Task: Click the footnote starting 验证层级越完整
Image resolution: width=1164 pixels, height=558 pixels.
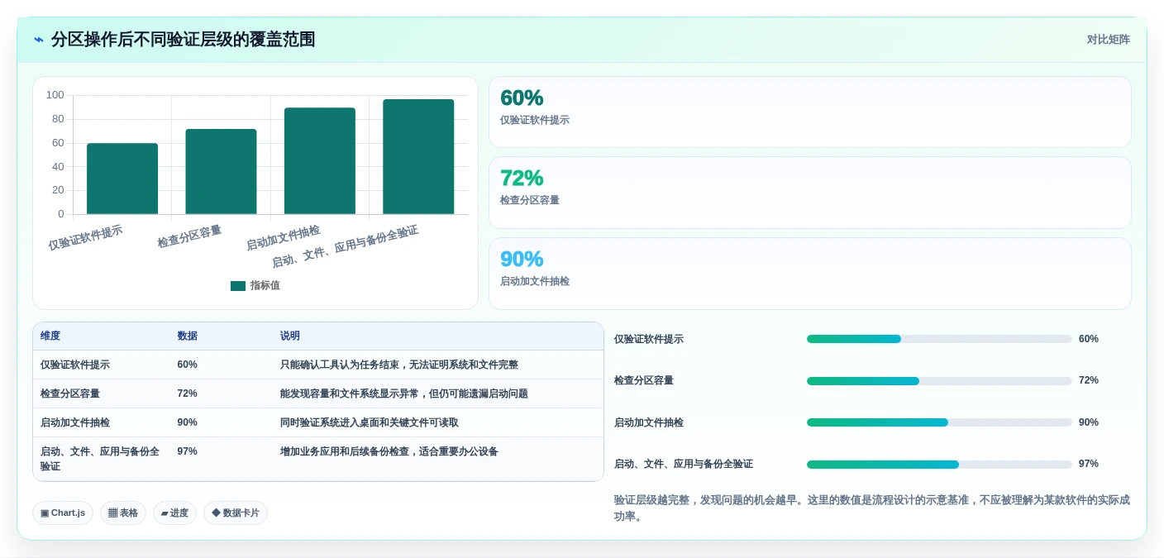Action: [x=871, y=508]
